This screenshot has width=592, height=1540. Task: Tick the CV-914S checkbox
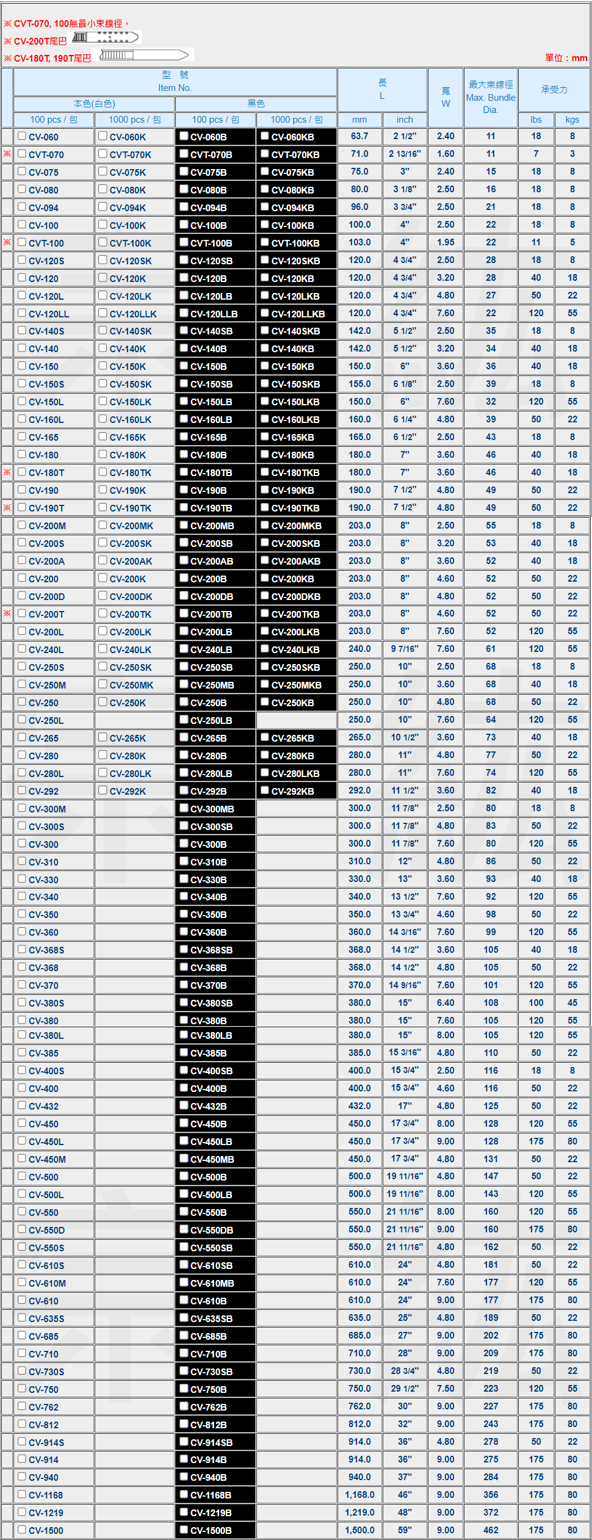(x=22, y=1442)
